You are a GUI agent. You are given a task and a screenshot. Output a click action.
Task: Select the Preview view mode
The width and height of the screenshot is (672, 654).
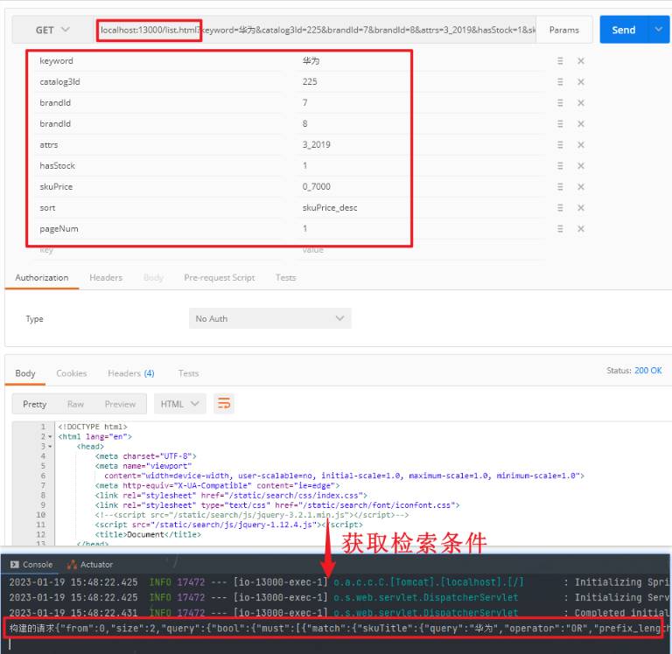[x=121, y=404]
